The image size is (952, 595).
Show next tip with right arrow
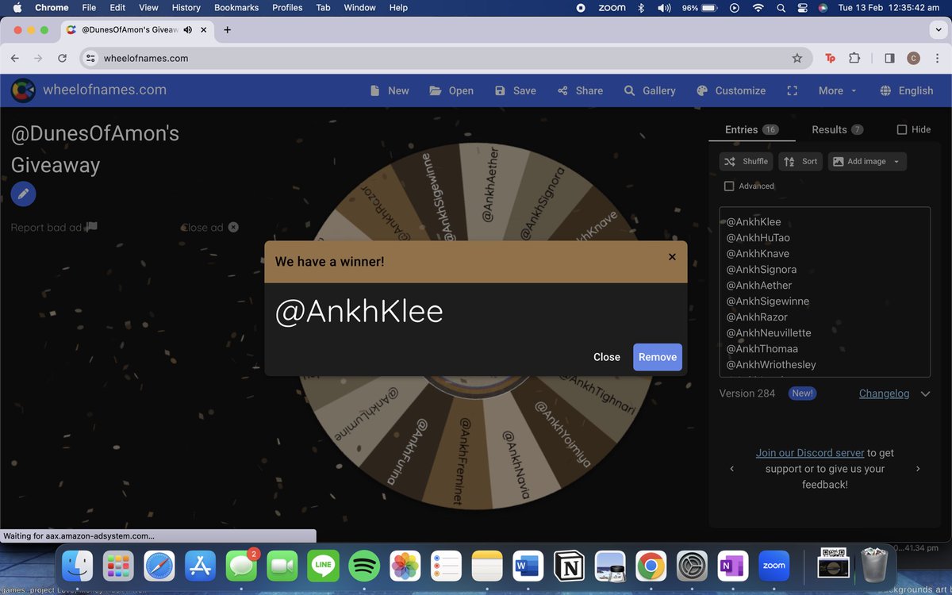(918, 469)
